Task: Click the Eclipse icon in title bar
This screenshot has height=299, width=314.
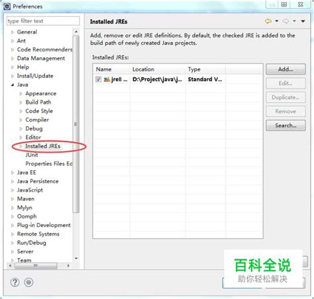Action: [7, 7]
